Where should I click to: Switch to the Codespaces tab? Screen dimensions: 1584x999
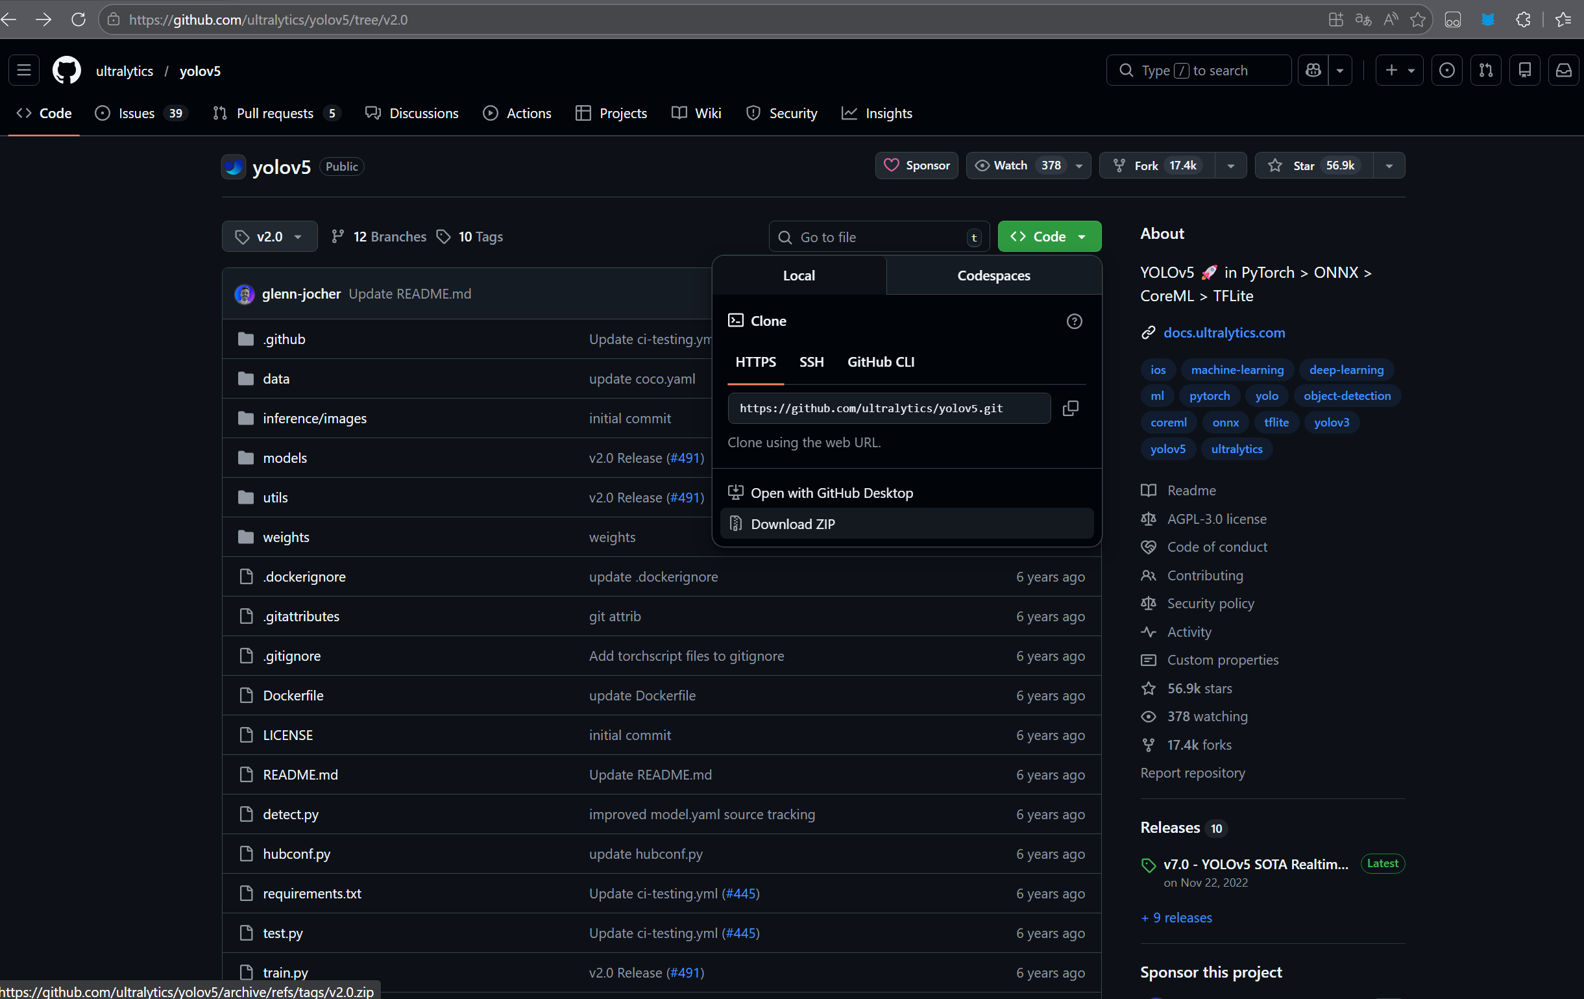[993, 276]
